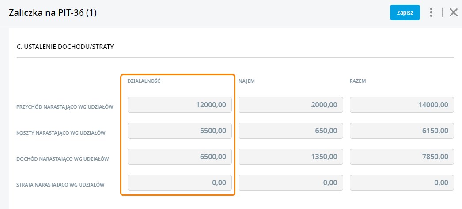Click the Zaliczka na PIT-36 (1) title
462x209 pixels.
tap(53, 13)
